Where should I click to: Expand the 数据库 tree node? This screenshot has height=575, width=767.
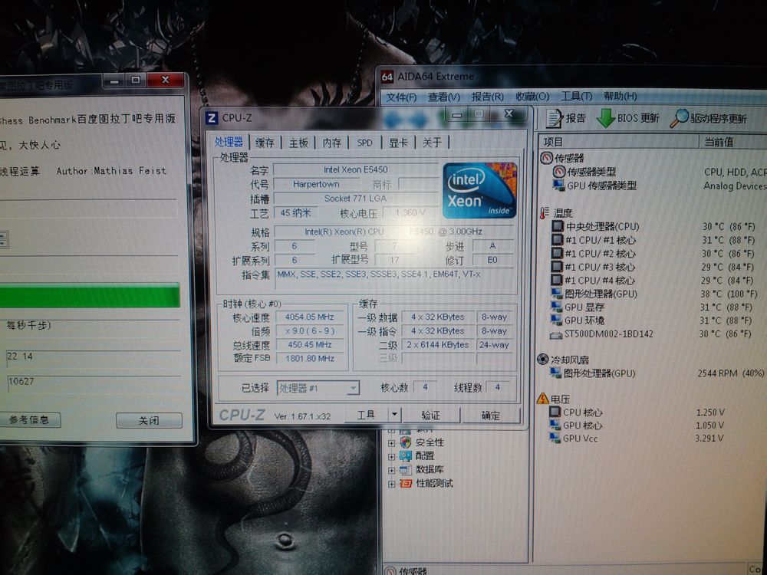coord(391,471)
